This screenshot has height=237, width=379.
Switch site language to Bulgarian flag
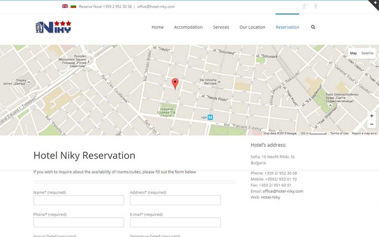pos(73,6)
